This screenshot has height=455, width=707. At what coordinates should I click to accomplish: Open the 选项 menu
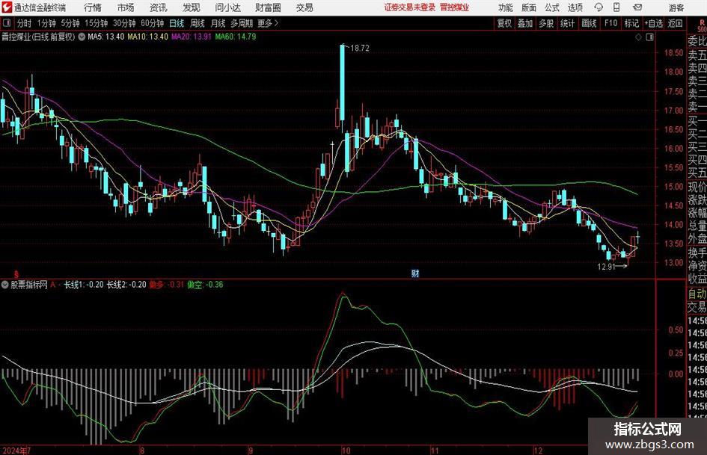575,7
